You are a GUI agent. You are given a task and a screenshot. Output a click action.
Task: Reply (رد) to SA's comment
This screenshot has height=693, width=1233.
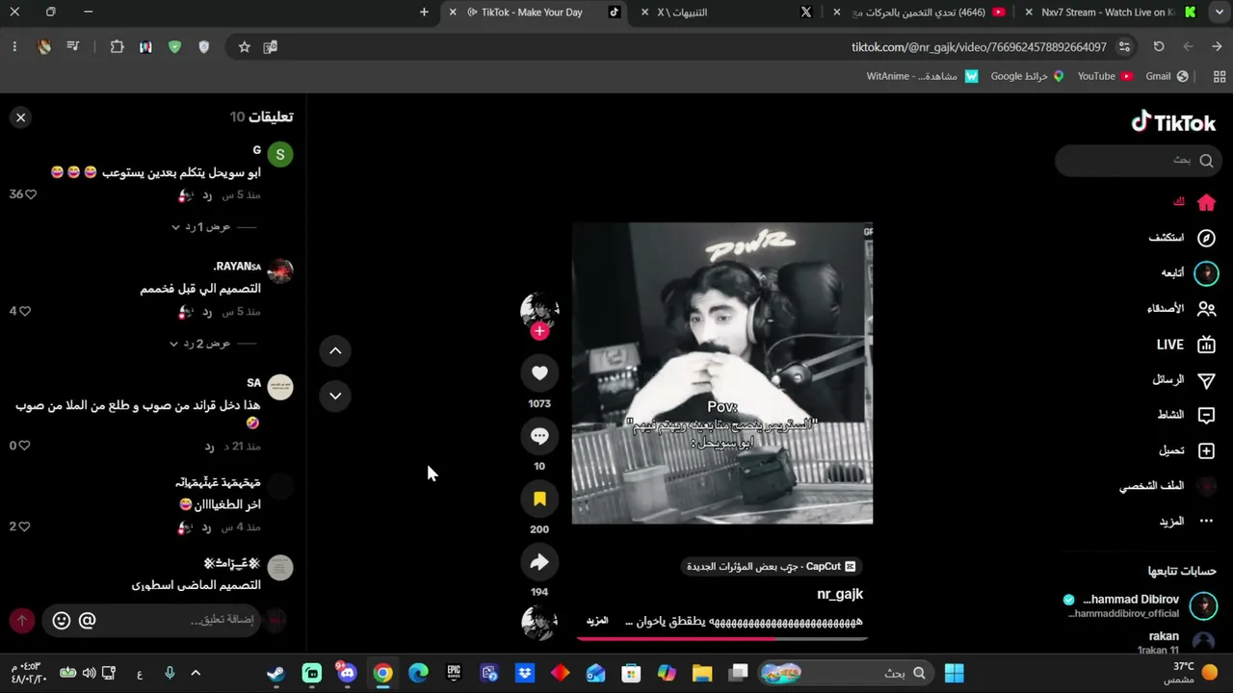click(x=209, y=447)
